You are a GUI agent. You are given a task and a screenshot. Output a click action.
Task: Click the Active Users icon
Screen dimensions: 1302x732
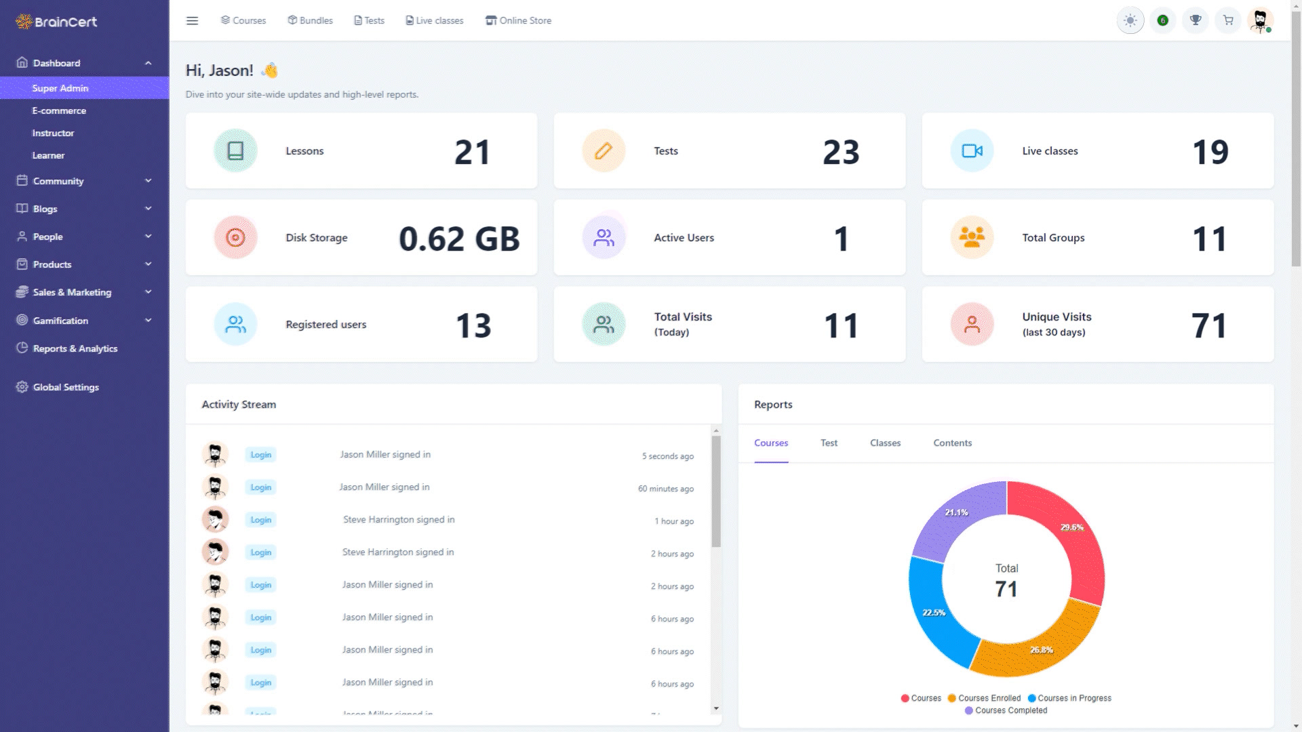pos(604,237)
